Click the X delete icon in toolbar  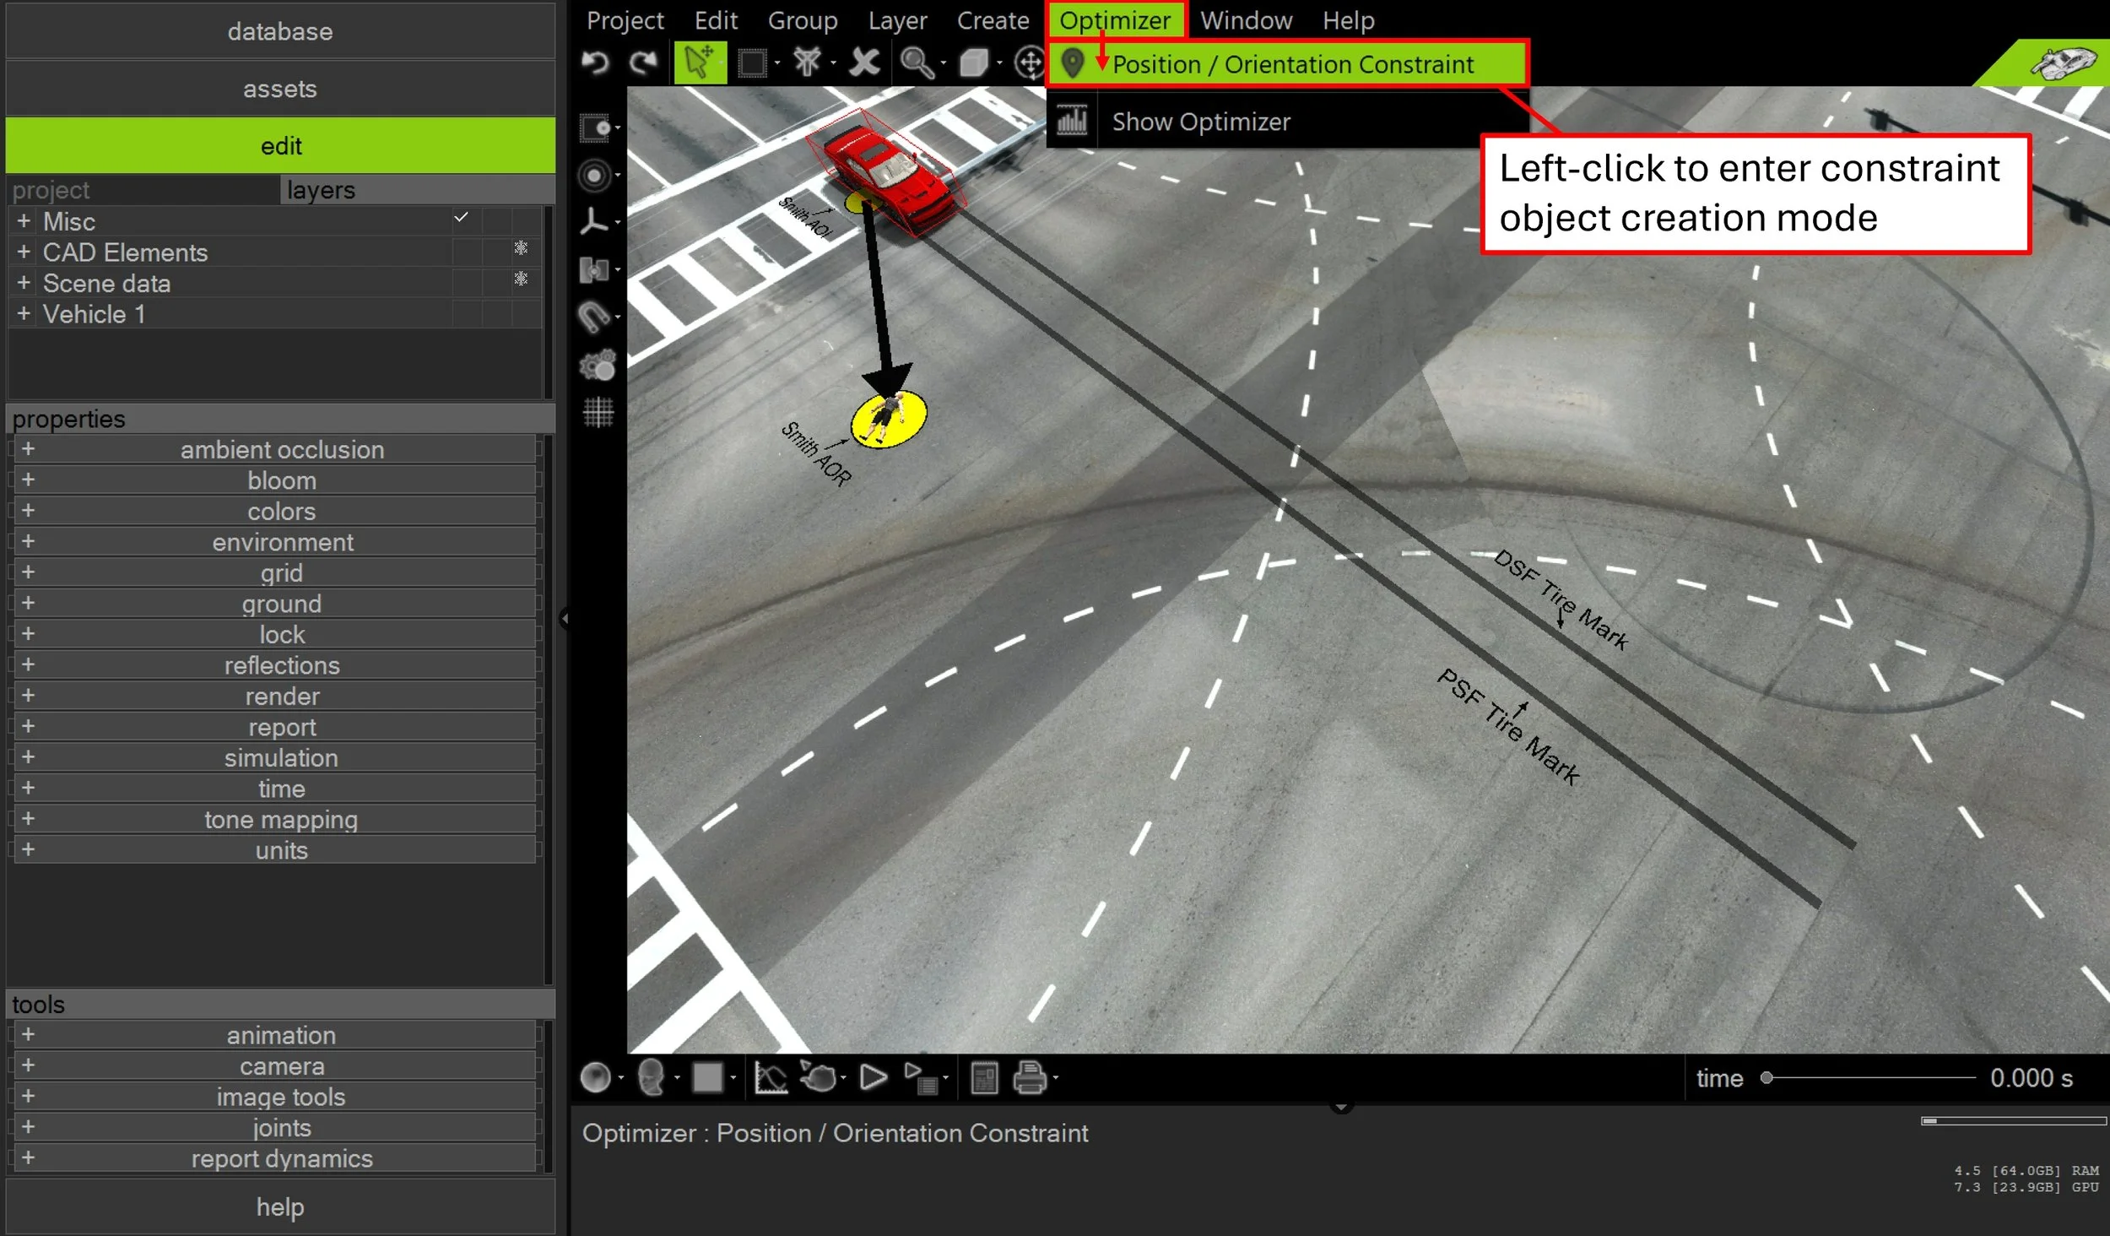click(864, 63)
